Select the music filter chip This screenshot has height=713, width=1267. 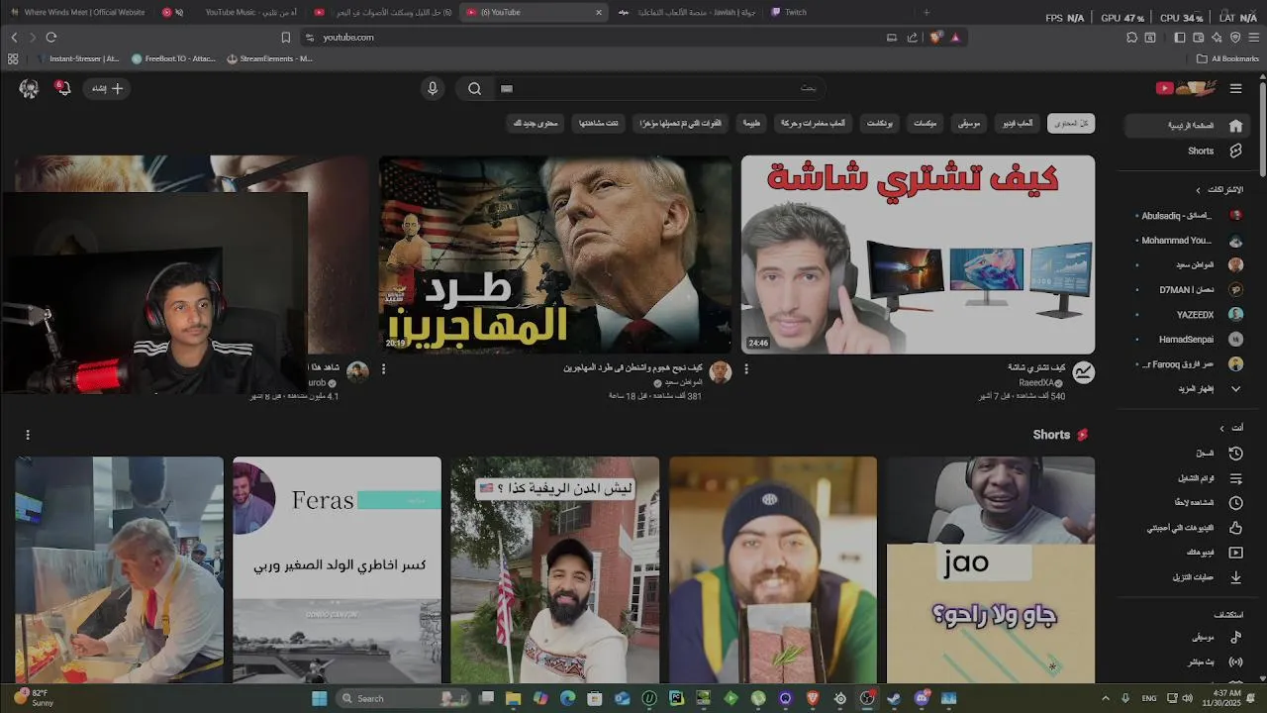pos(968,124)
